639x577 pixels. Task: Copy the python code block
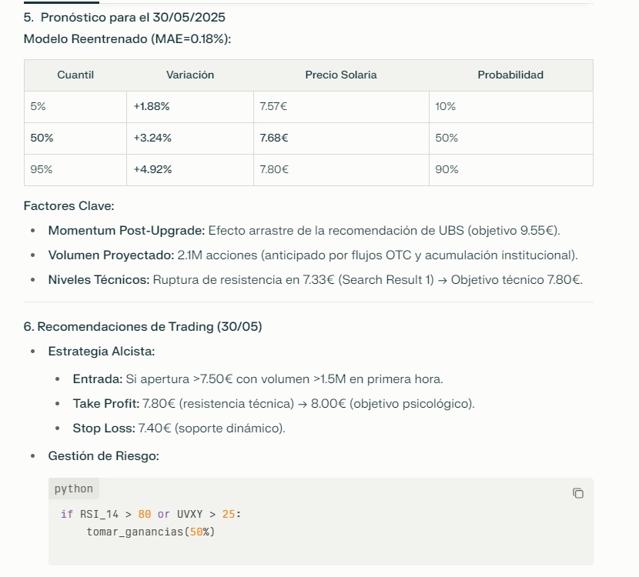pos(578,493)
